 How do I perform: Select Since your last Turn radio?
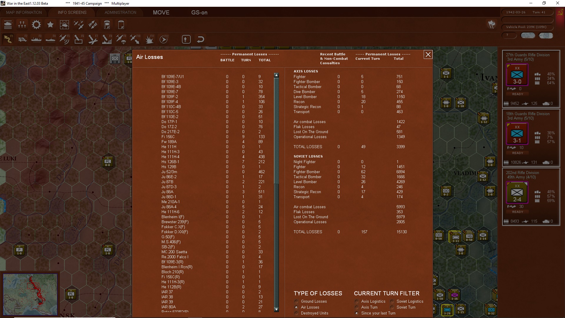tap(357, 313)
